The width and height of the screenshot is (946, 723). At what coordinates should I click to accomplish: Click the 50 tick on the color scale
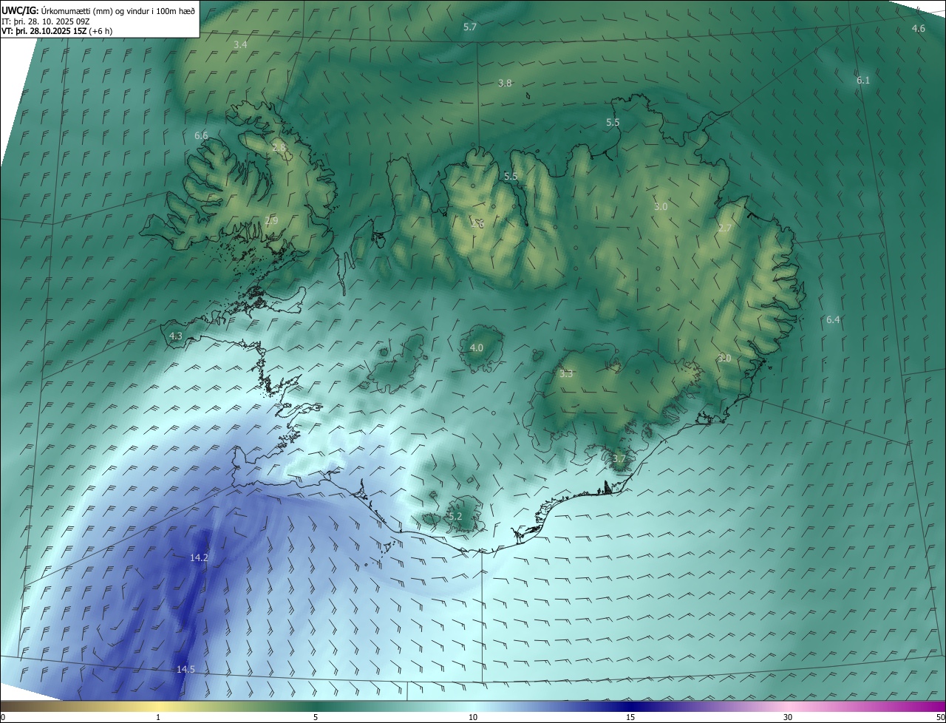940,717
